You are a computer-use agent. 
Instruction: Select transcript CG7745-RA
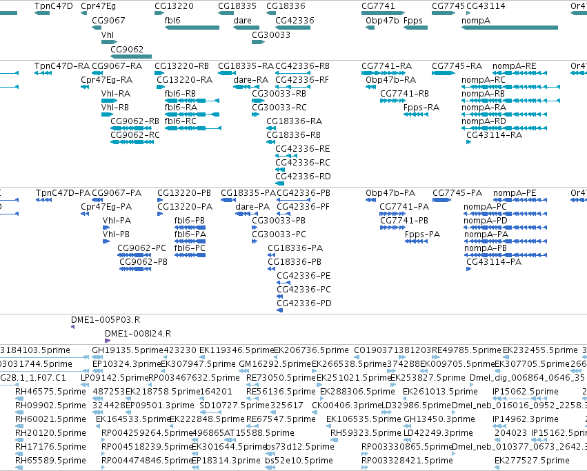click(457, 66)
